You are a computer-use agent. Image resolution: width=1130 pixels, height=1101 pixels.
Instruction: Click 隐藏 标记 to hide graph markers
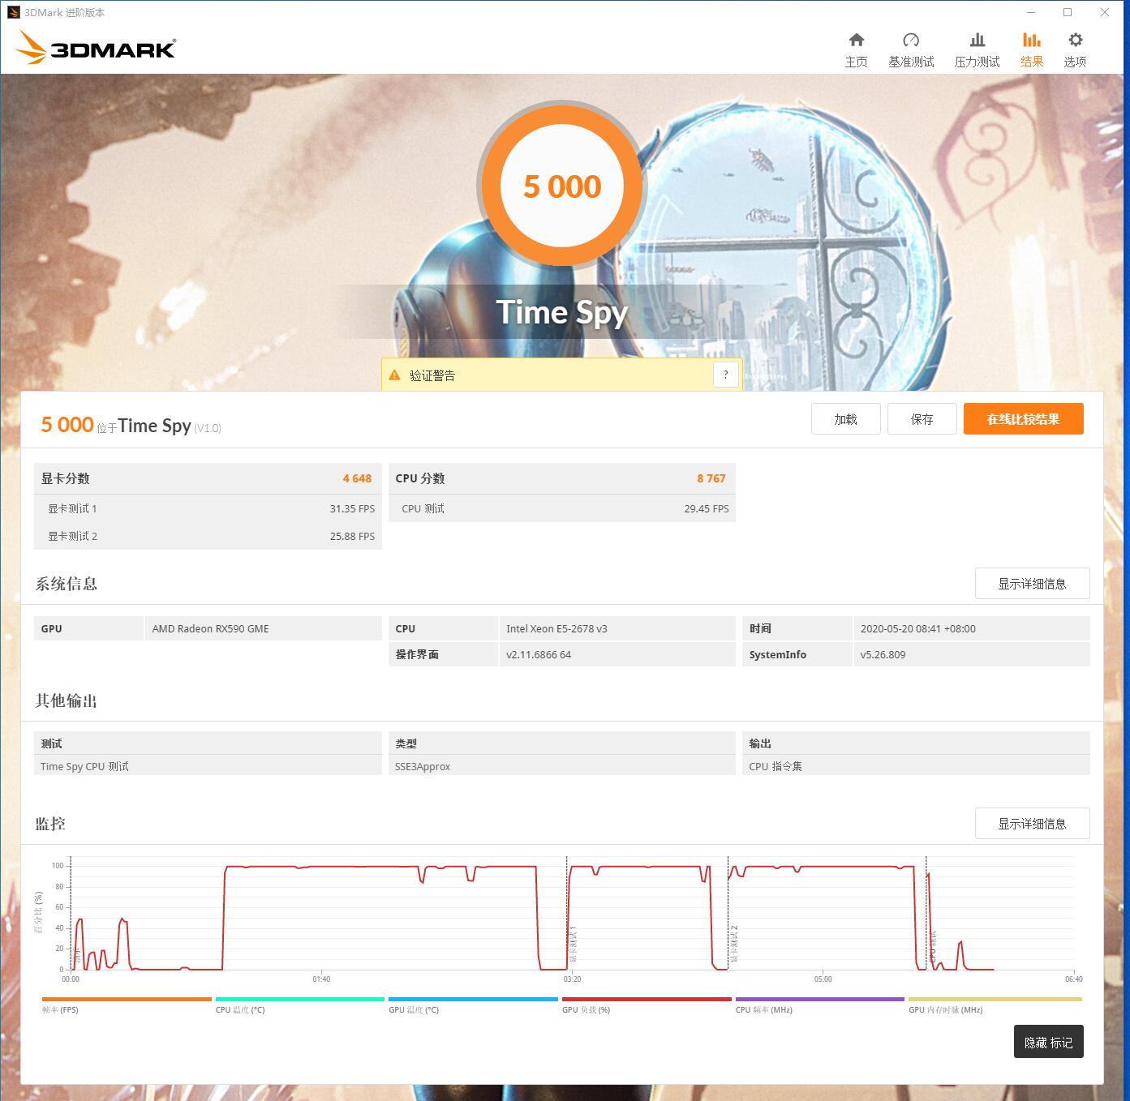click(1048, 1042)
